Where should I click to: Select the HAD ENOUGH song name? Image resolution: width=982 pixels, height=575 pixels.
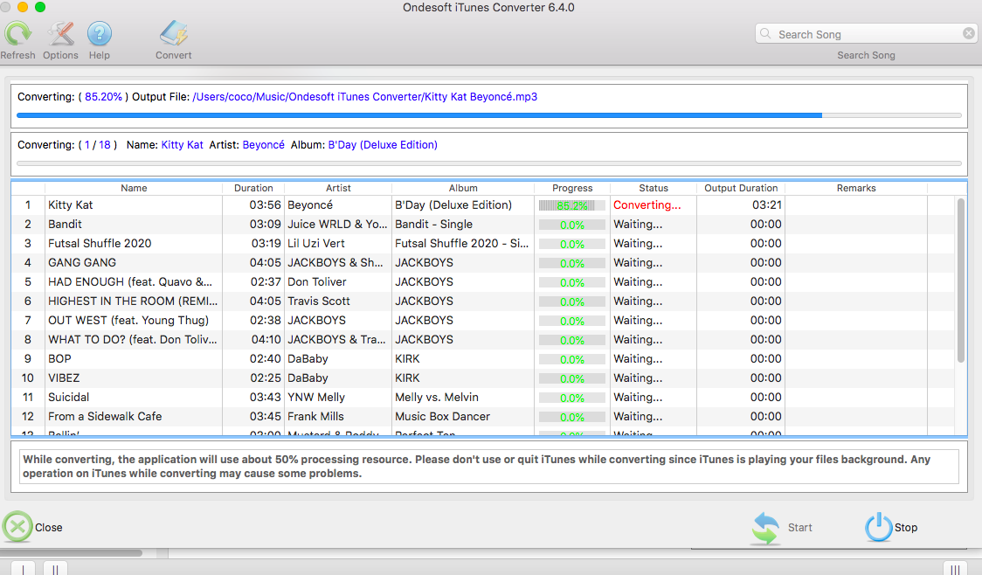click(130, 282)
